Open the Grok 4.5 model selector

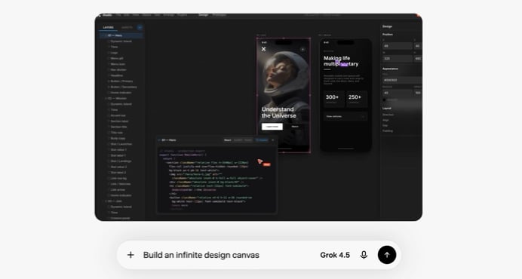[x=335, y=255]
